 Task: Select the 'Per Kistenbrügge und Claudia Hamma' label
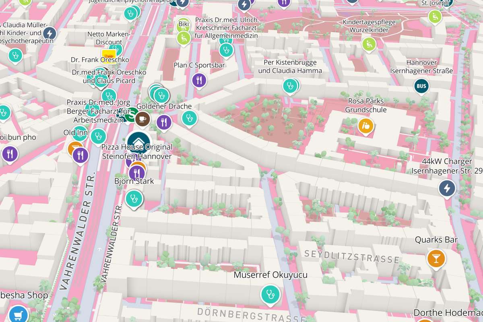290,67
